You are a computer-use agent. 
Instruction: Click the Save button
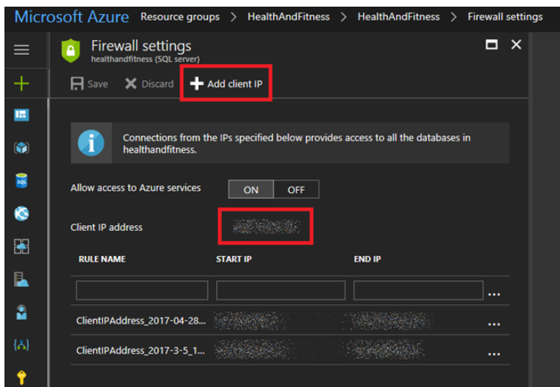[x=89, y=84]
